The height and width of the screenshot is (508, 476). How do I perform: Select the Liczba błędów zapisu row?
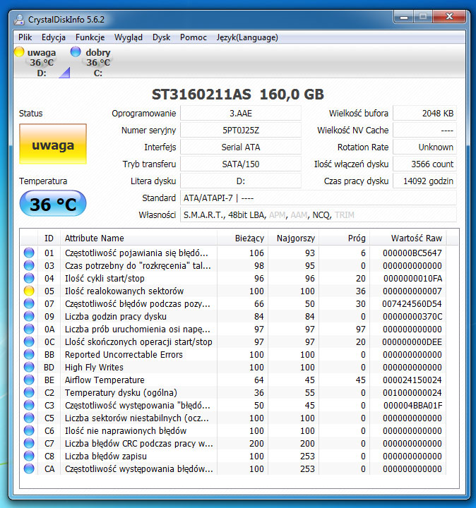coord(233,456)
